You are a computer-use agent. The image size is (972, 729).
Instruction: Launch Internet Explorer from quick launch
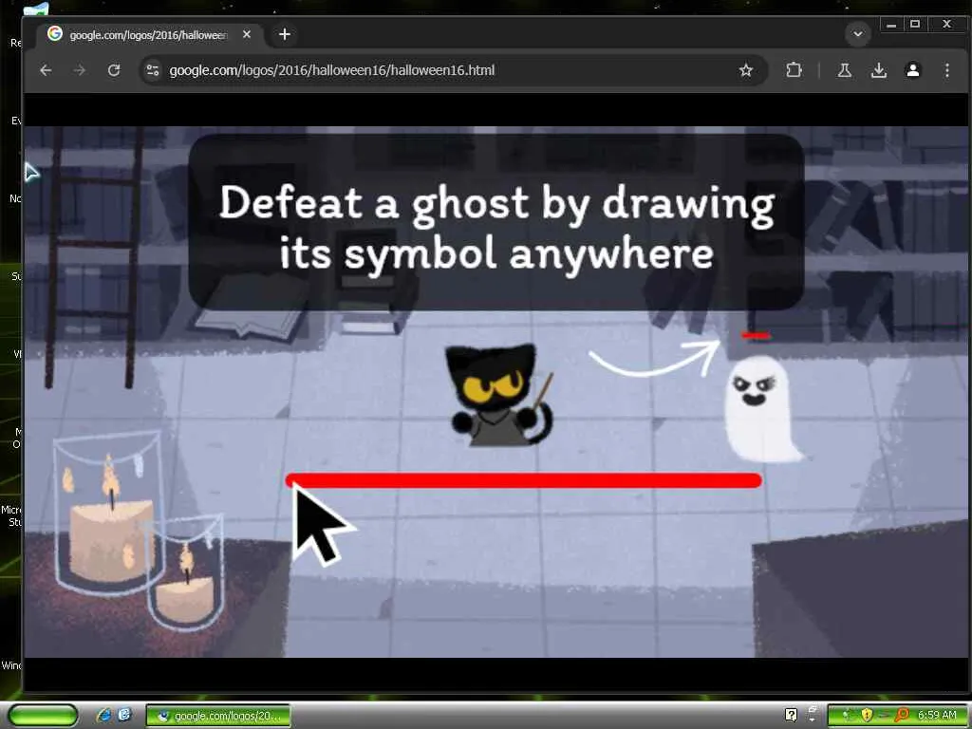[x=104, y=716]
